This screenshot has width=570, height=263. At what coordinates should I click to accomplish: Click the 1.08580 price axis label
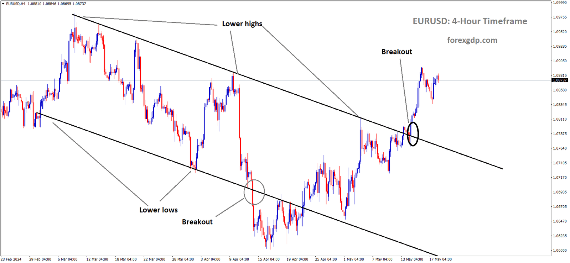[x=560, y=90]
